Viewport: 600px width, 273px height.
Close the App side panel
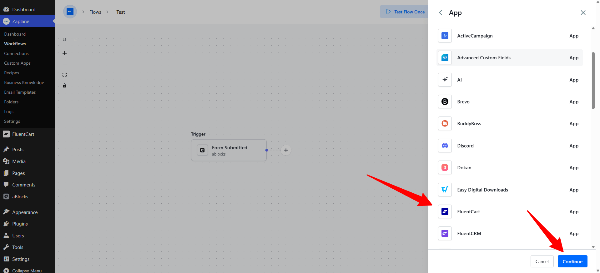[583, 12]
